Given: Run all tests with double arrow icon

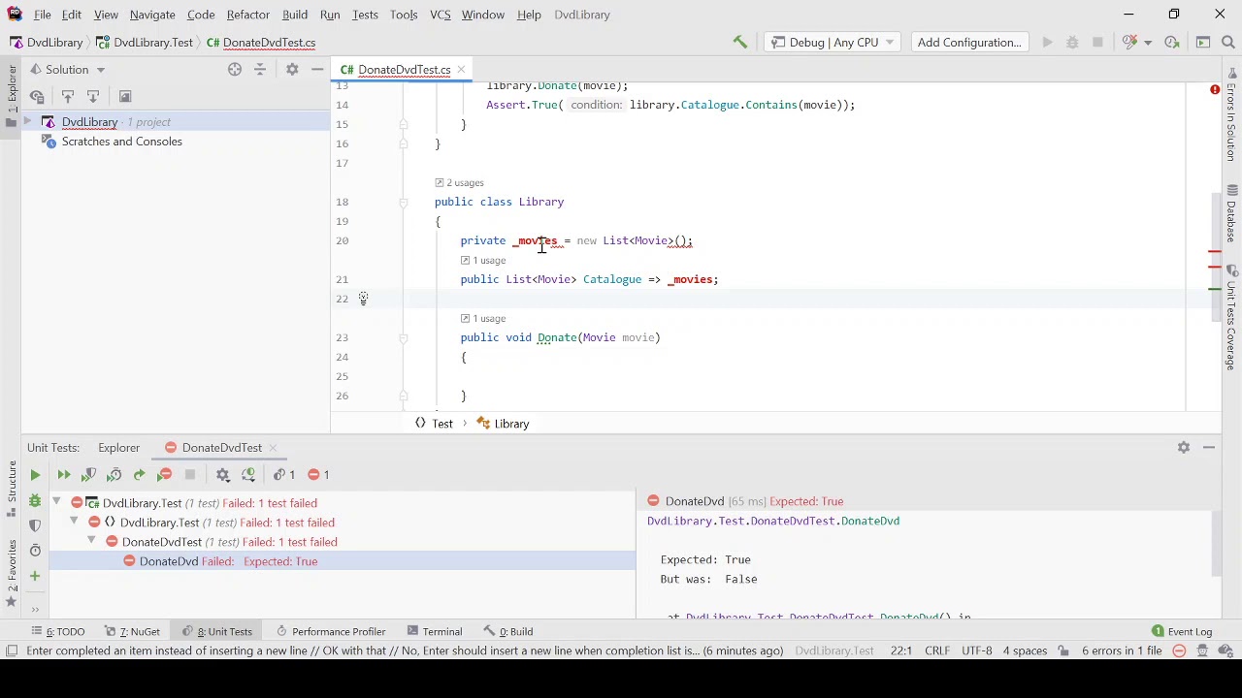Looking at the screenshot, I should pyautogui.click(x=64, y=474).
